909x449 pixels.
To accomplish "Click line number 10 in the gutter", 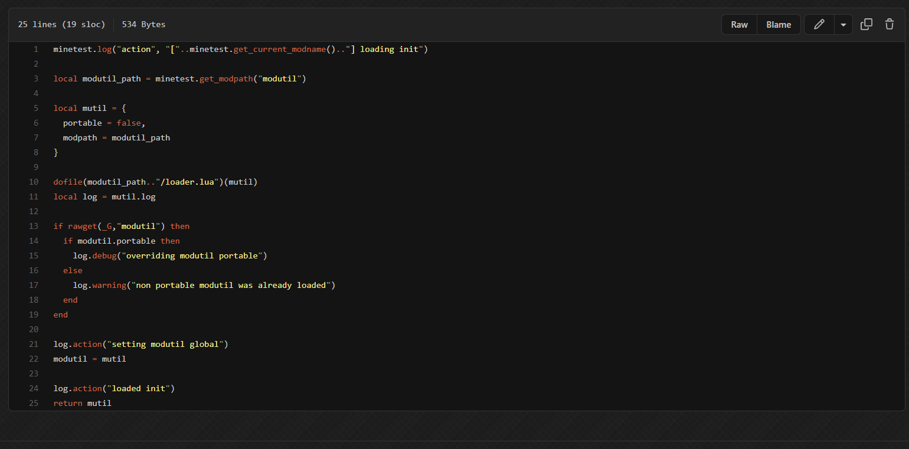I will (x=34, y=182).
